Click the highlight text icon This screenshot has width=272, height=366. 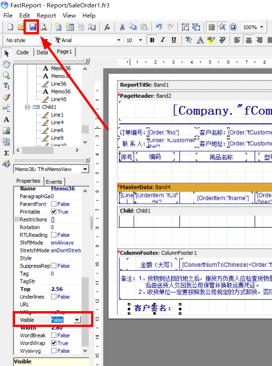(211, 40)
